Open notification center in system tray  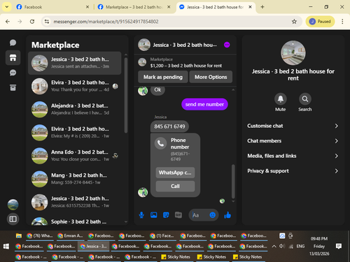click(x=339, y=246)
